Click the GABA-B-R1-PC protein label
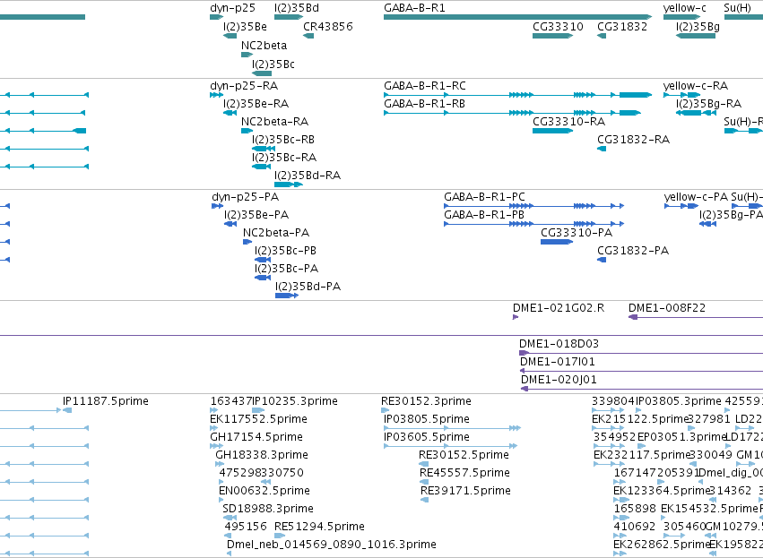 click(484, 197)
